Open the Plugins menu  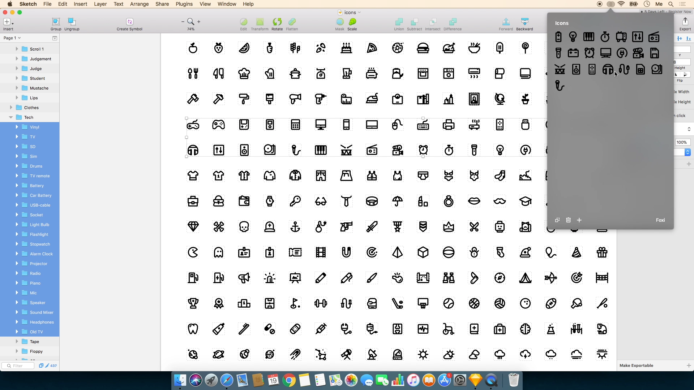[184, 4]
